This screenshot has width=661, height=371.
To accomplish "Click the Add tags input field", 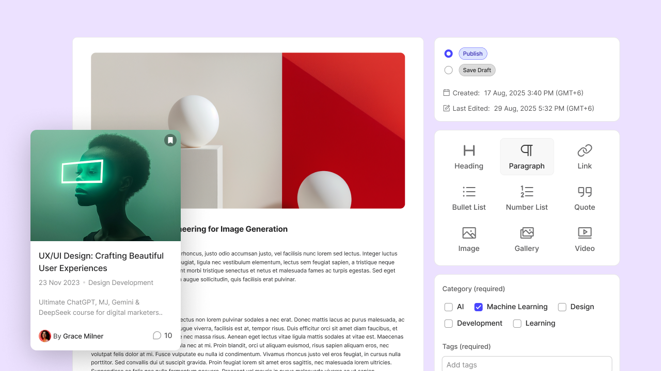I will 527,365.
